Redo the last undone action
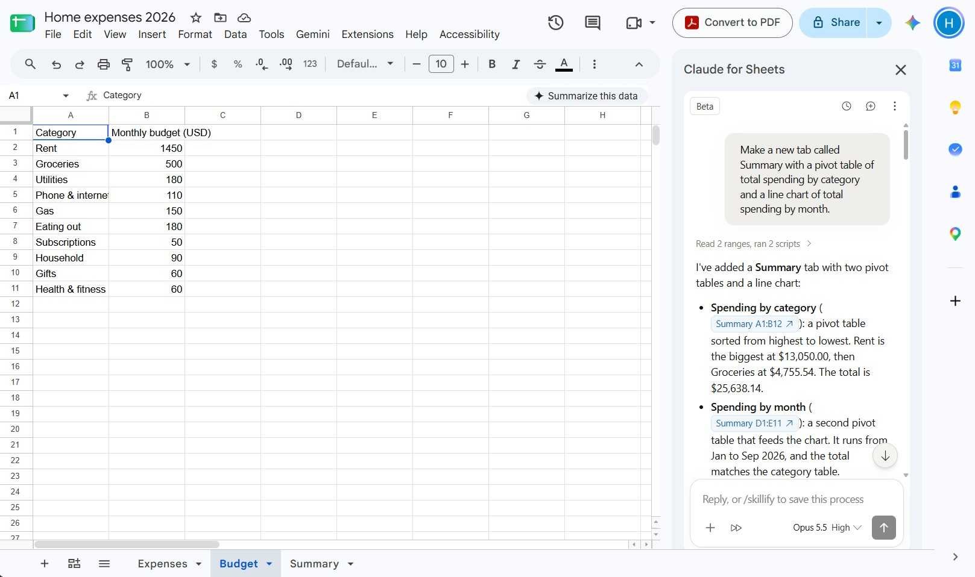 [80, 64]
